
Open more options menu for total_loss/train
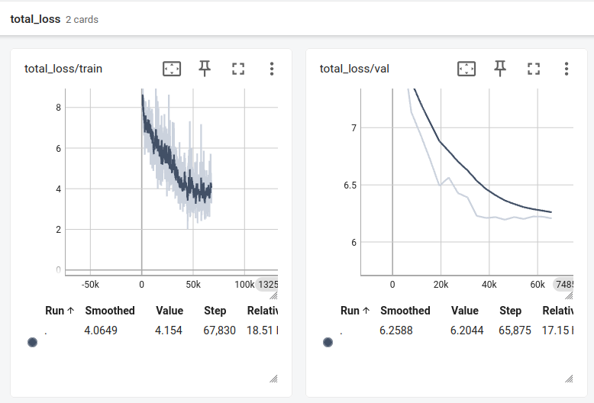[x=272, y=69]
